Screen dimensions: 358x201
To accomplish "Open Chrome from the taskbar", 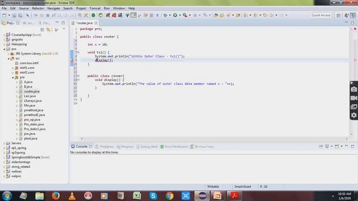I will coord(169,196).
